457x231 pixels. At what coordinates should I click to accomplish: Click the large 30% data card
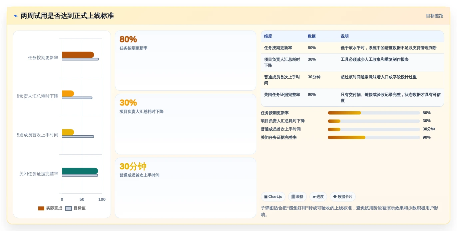186,124
